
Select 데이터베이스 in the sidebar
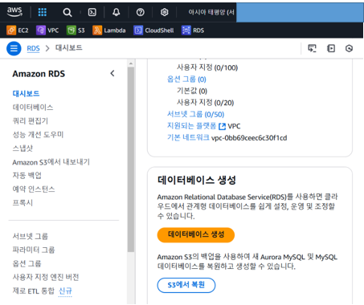click(x=33, y=108)
